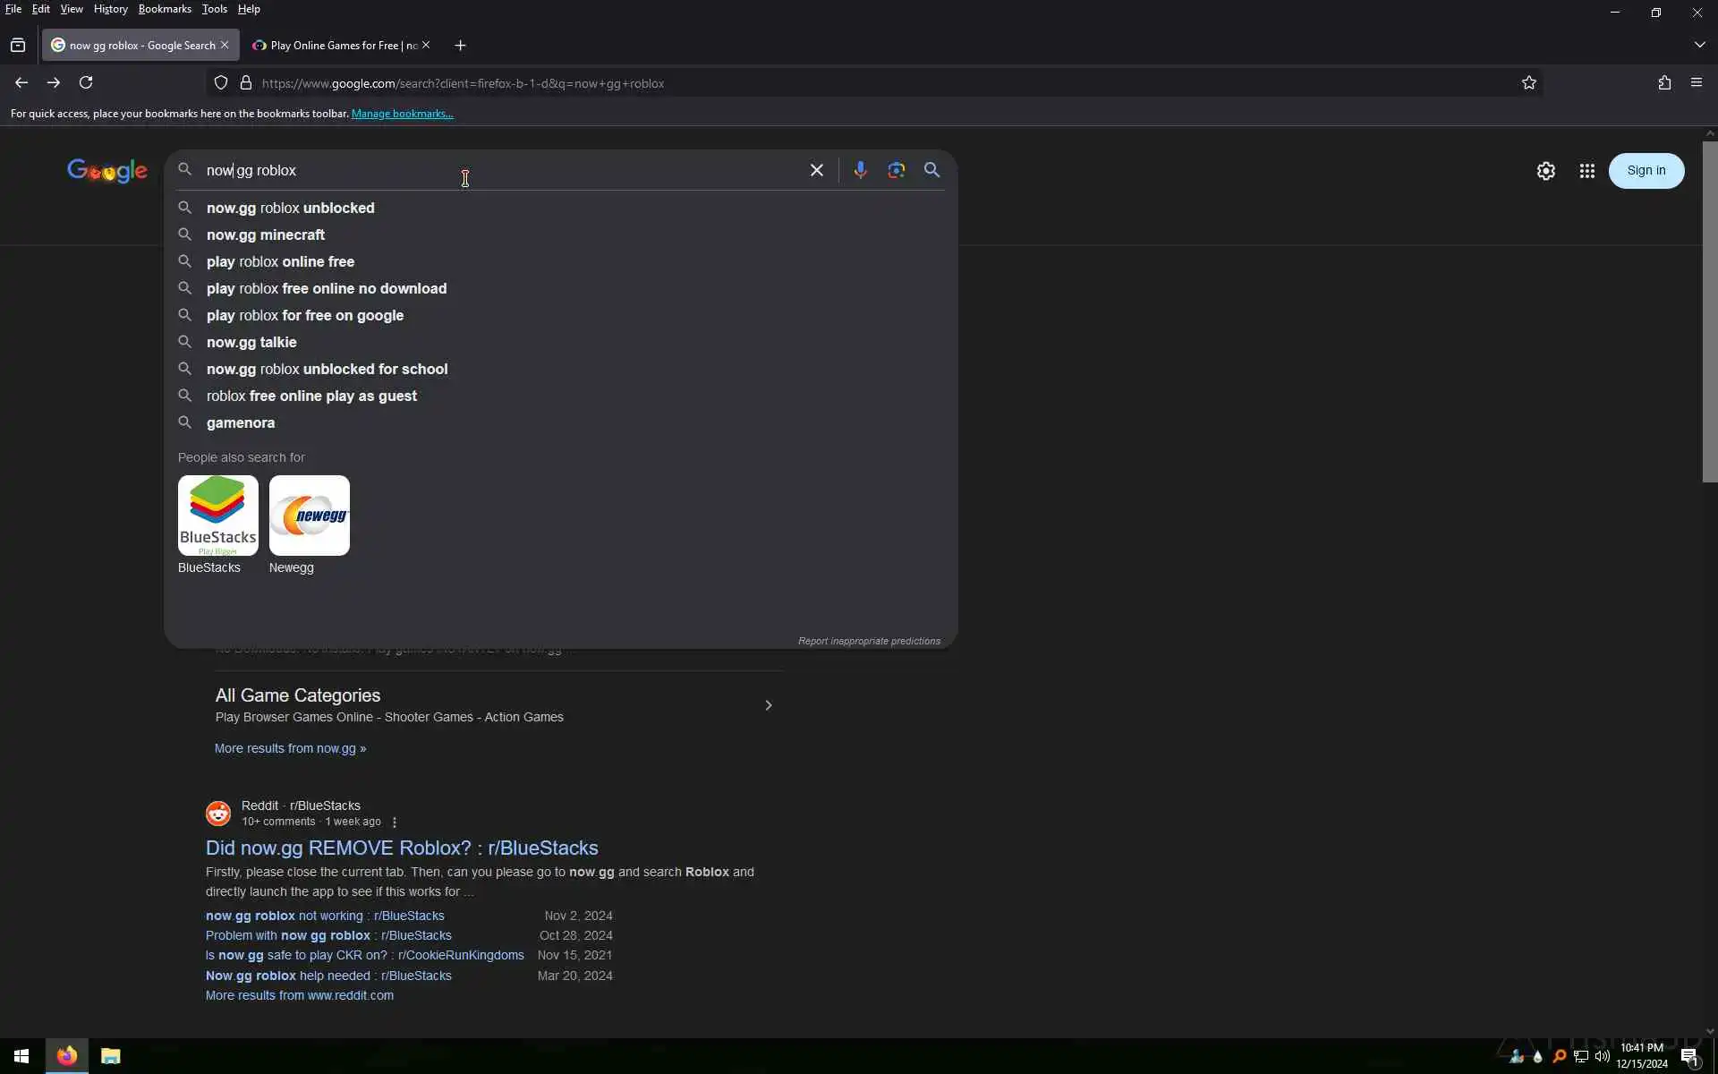Image resolution: width=1718 pixels, height=1074 pixels.
Task: Open File Explorer from taskbar
Action: coord(110,1056)
